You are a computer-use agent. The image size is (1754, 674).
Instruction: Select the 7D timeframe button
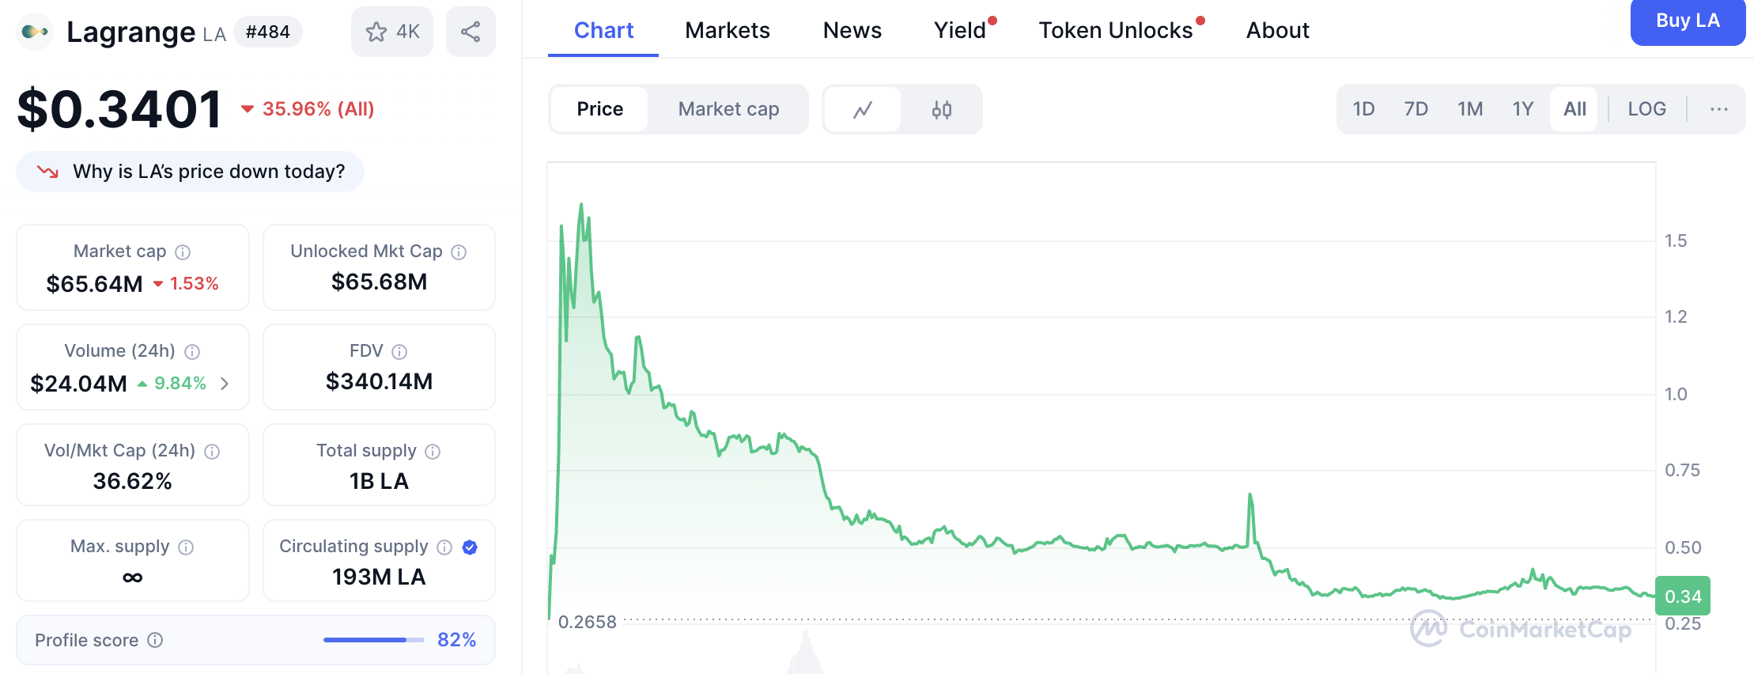pyautogui.click(x=1416, y=109)
